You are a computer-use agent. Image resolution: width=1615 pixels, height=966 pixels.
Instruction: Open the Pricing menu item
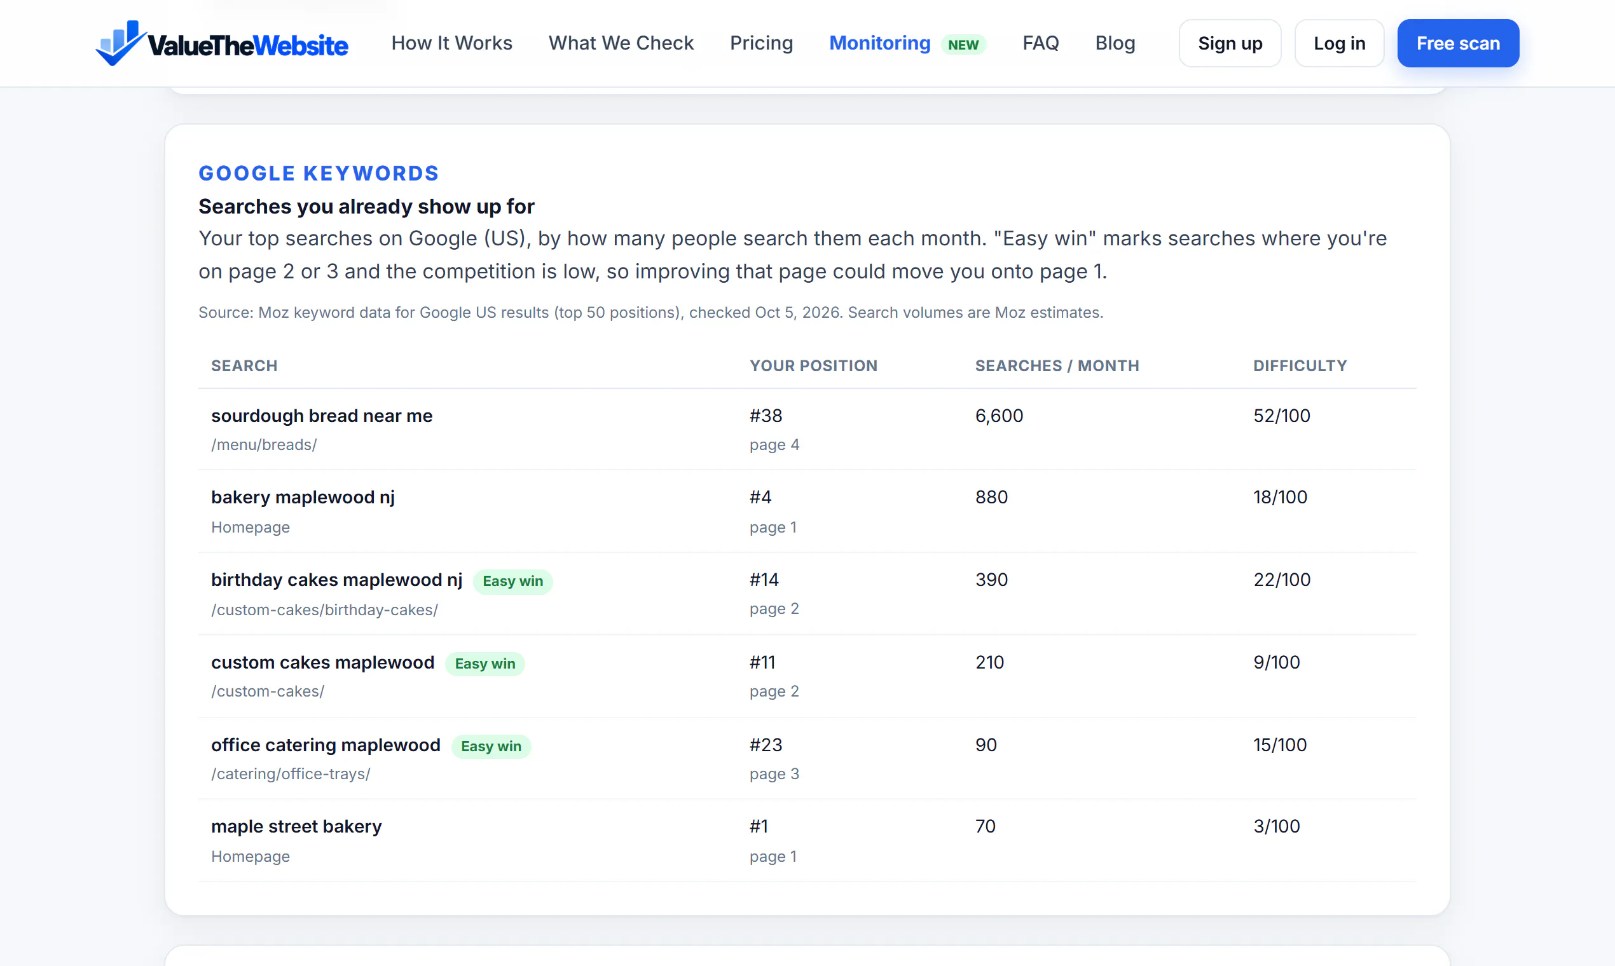761,43
